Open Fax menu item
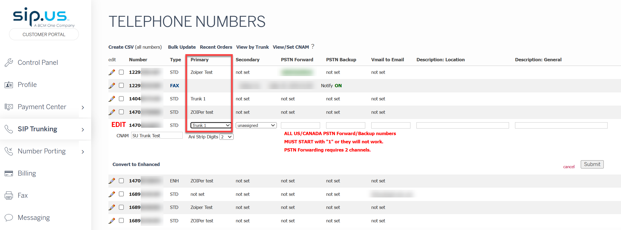621x230 pixels. [x=23, y=196]
